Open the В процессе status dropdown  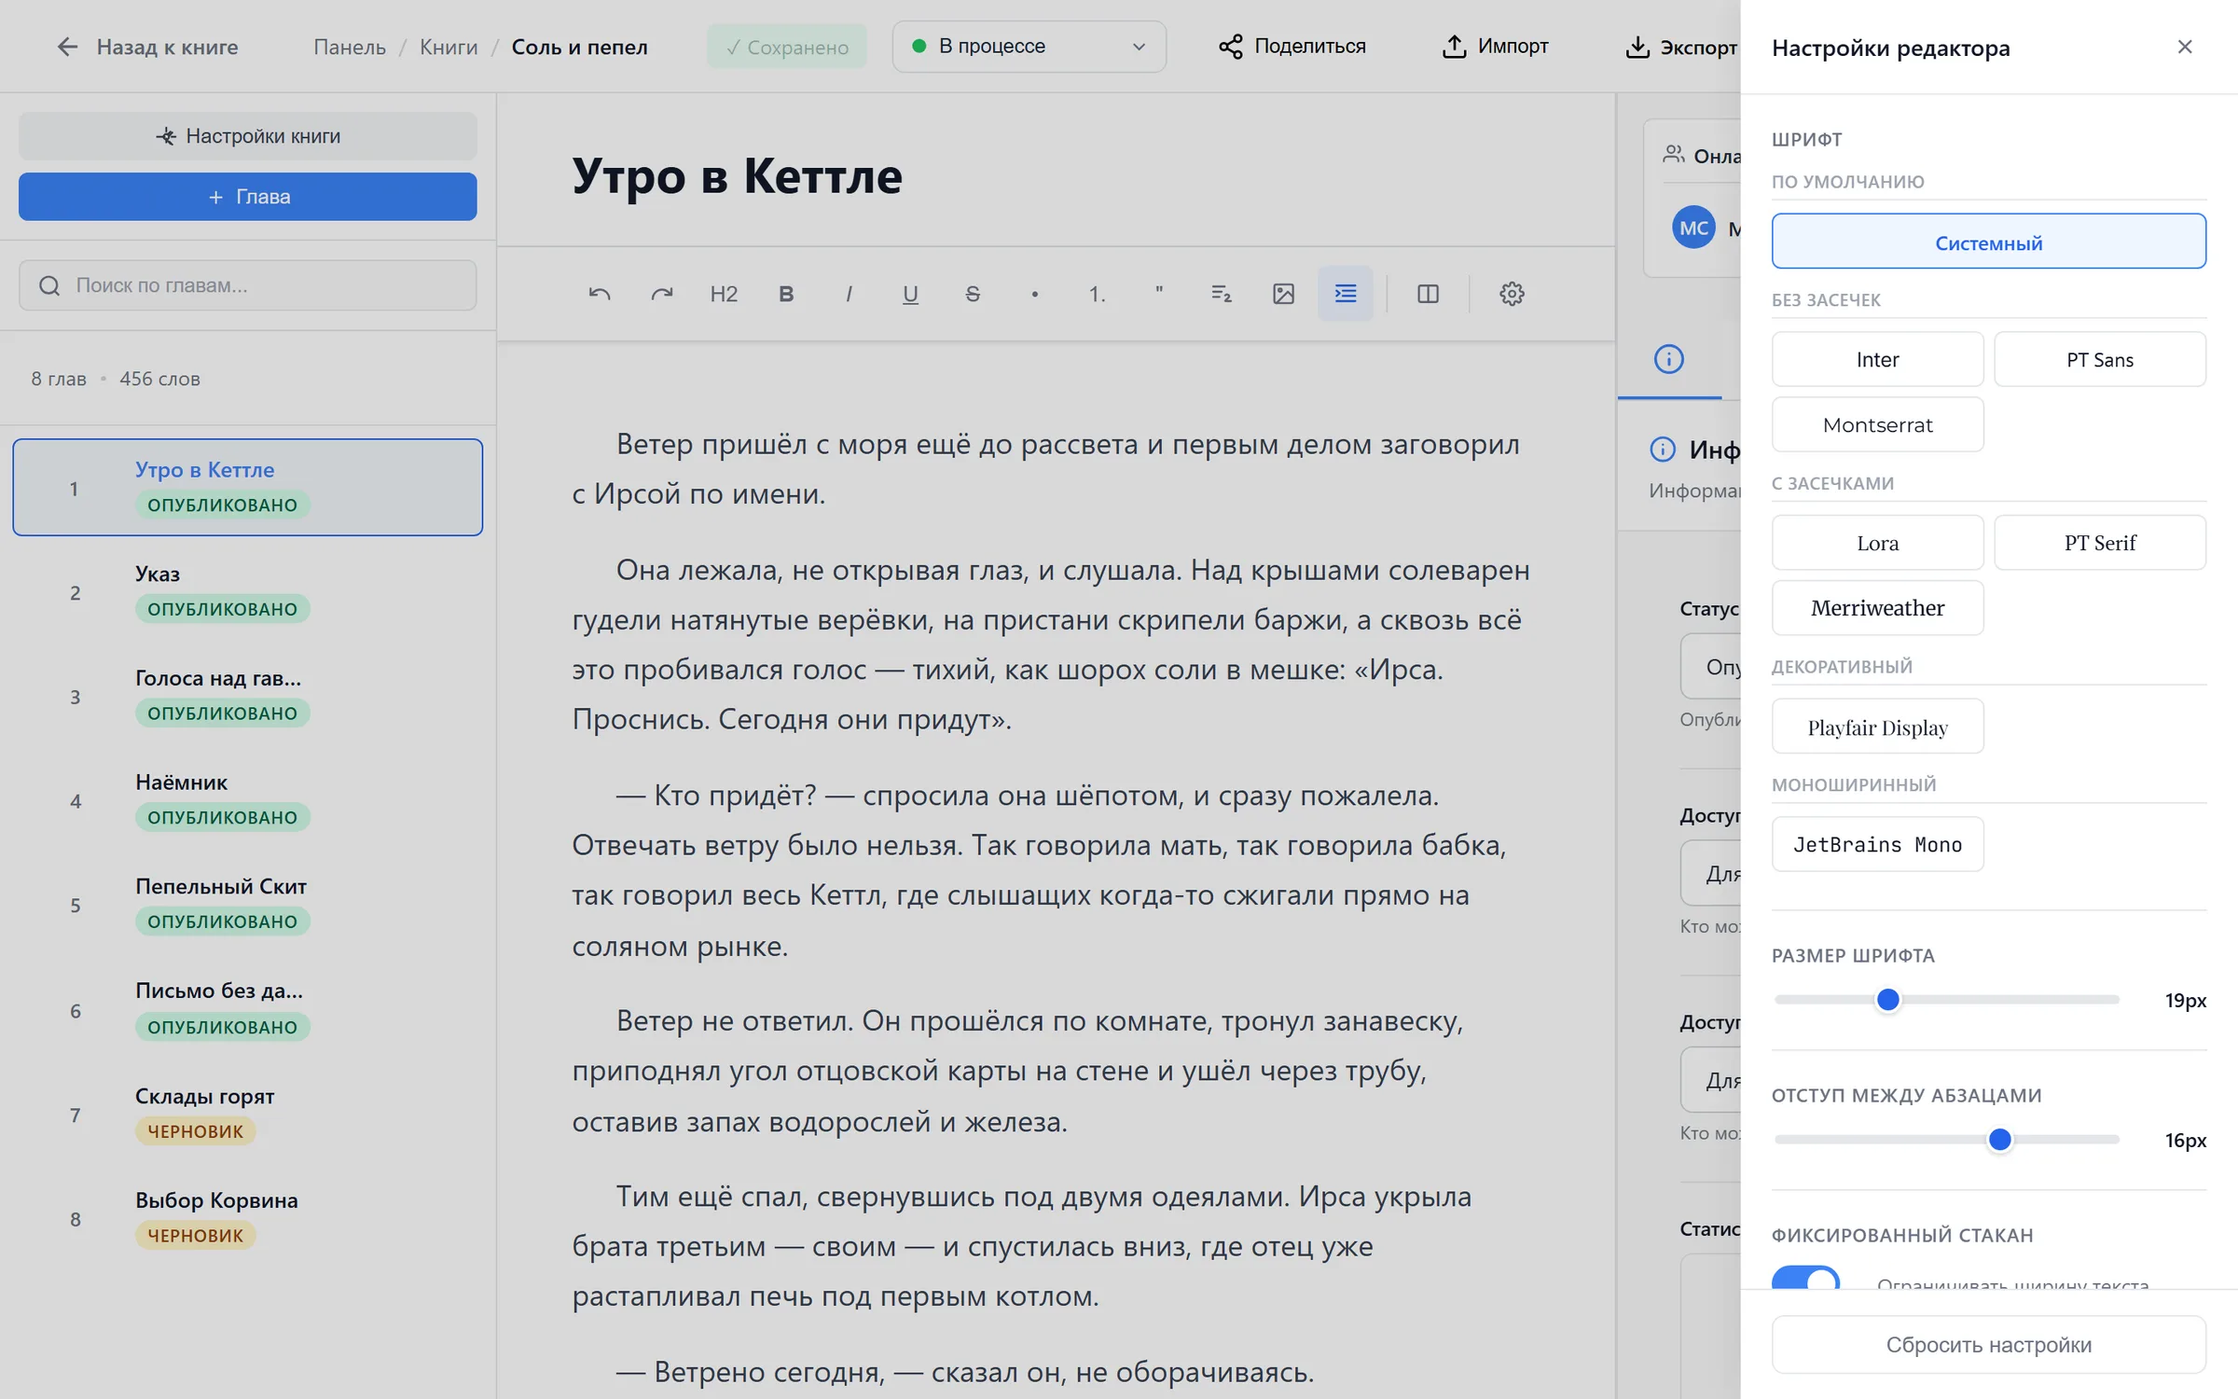[1029, 47]
